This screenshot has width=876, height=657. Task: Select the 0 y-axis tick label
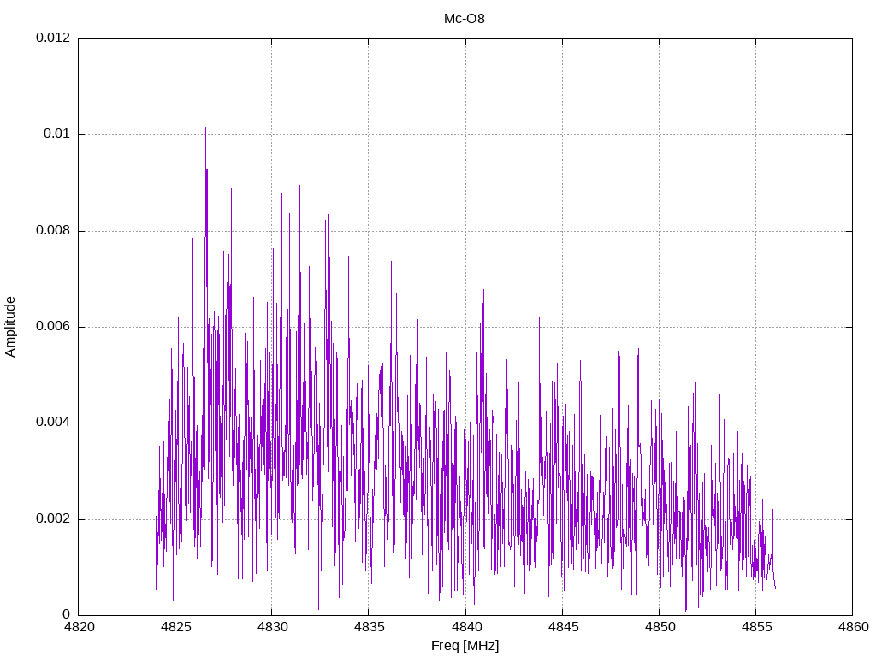point(67,614)
